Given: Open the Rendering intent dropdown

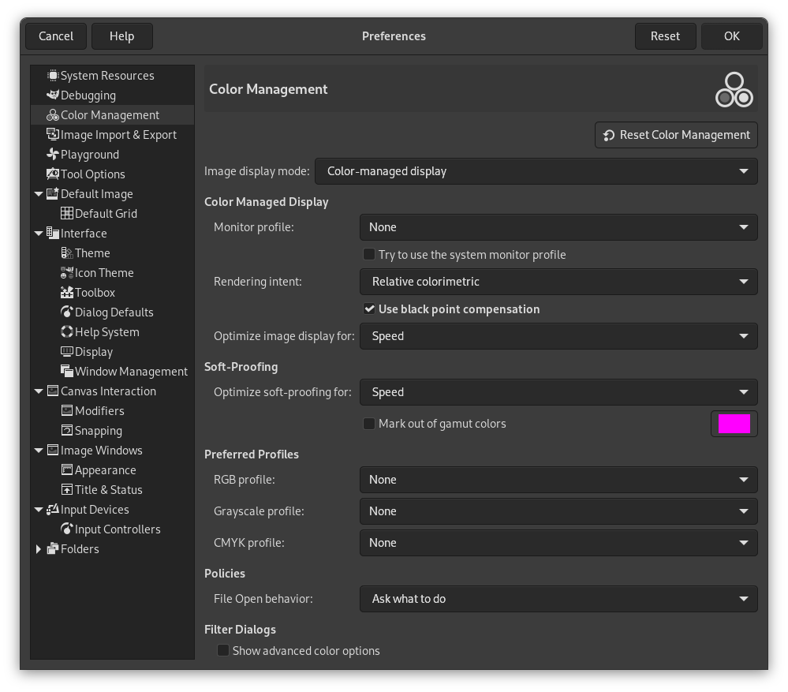Looking at the screenshot, I should 558,282.
